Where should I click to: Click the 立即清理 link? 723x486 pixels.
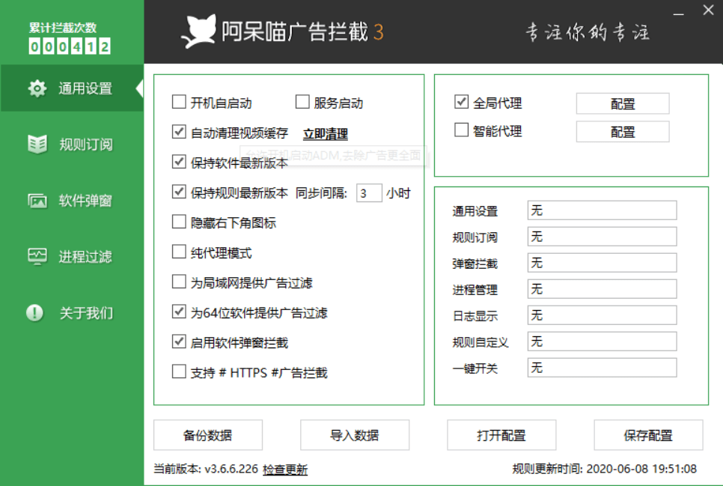(x=325, y=134)
